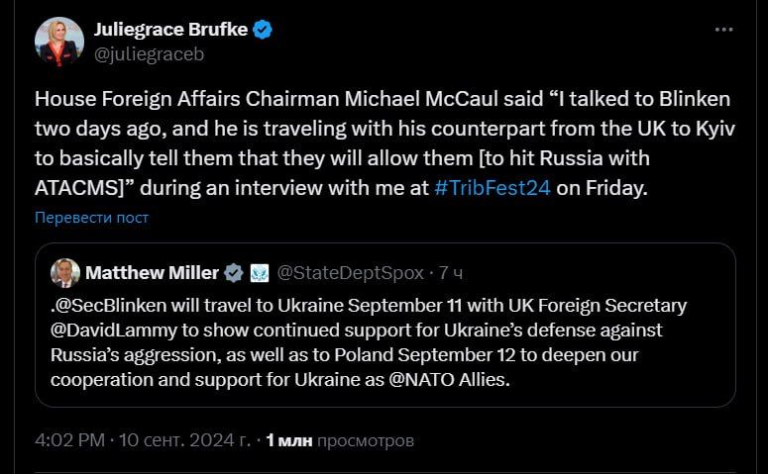The height and width of the screenshot is (474, 768).
Task: Click Matthew Miller's verified checkmark badge
Action: pos(234,272)
